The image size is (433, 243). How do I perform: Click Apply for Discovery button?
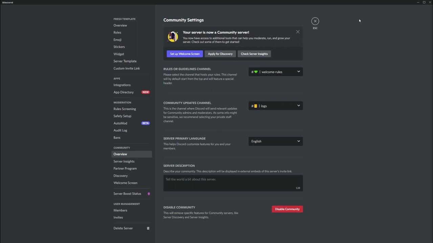point(220,54)
